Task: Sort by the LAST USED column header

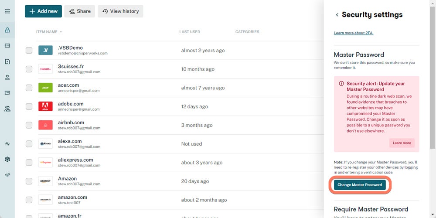Action: 190,32
